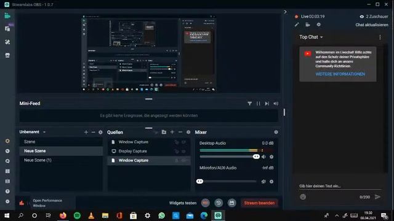Viewport: 394px width, 221px height.
Task: Click the chat text input field
Action: pos(340,186)
